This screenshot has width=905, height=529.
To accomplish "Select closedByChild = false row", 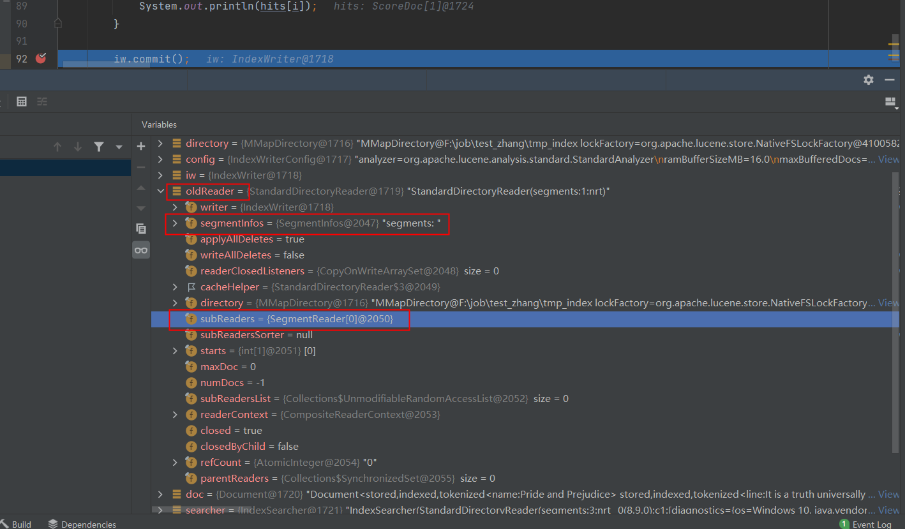I will point(525,447).
